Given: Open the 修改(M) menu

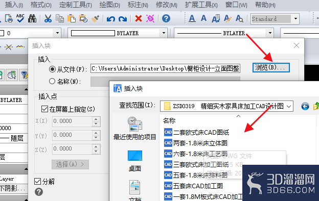Looking at the screenshot, I should click(167, 5).
